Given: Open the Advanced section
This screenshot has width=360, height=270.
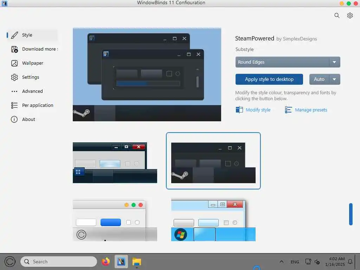Looking at the screenshot, I should 32,91.
